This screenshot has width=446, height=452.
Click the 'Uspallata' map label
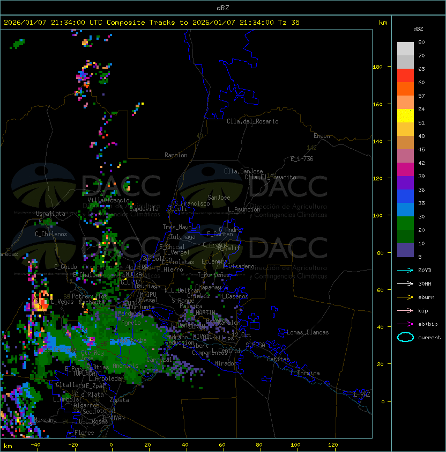pyautogui.click(x=50, y=214)
